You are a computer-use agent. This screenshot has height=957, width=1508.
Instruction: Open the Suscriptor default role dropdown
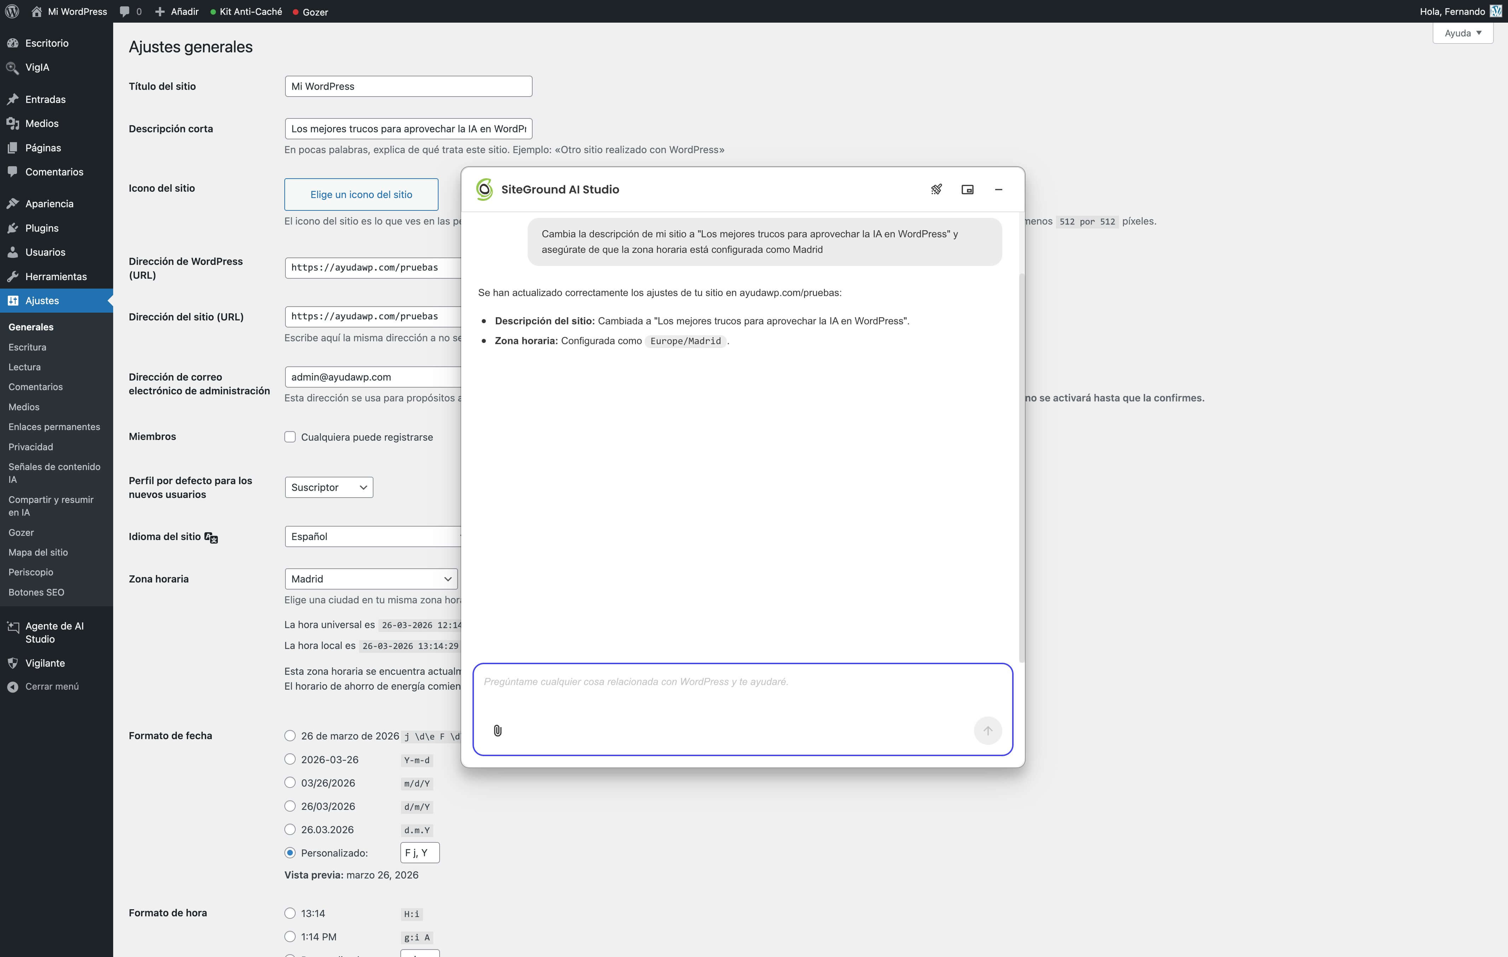[329, 487]
